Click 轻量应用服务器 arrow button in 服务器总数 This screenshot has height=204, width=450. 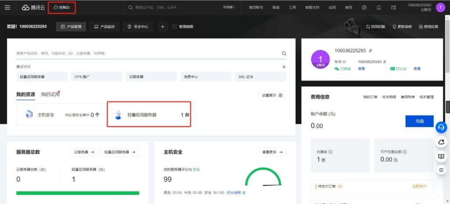pos(120,152)
